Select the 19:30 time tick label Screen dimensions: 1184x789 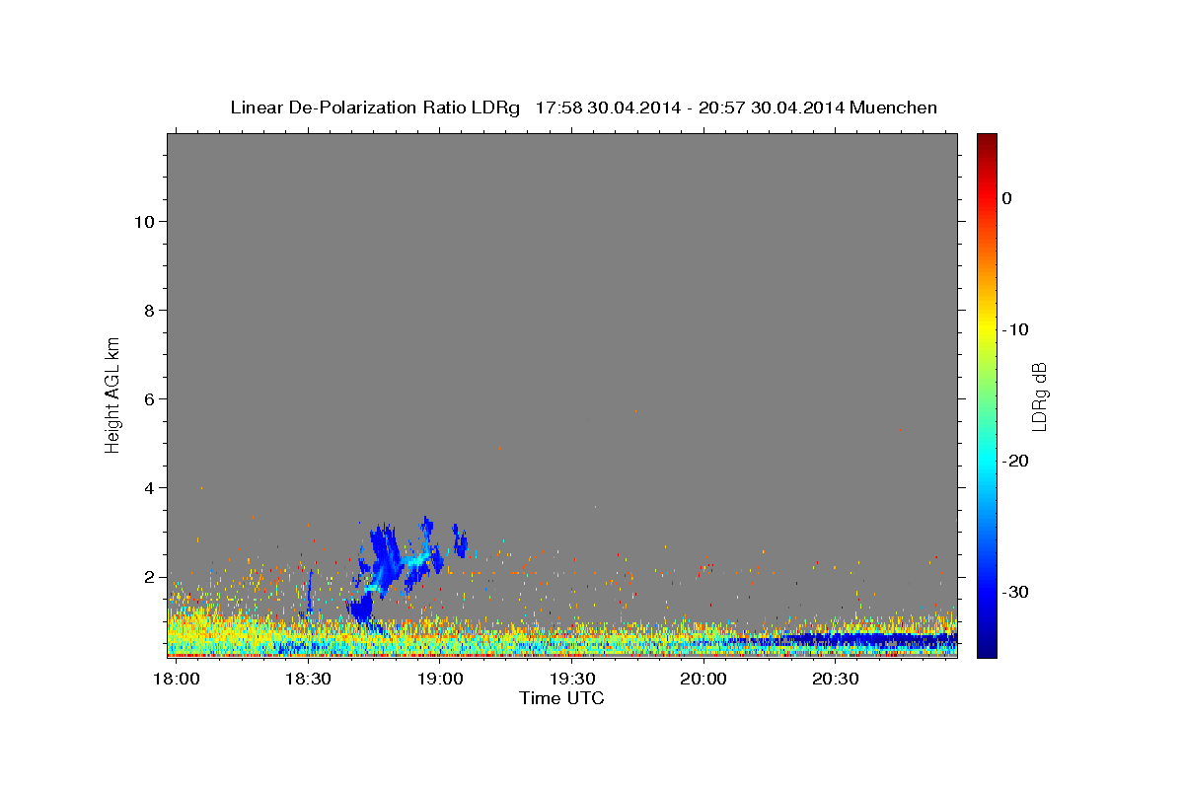(x=572, y=679)
